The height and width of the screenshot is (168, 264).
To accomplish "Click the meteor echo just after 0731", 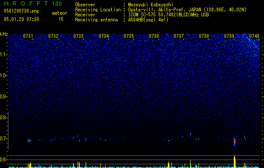I will (x=29, y=140).
